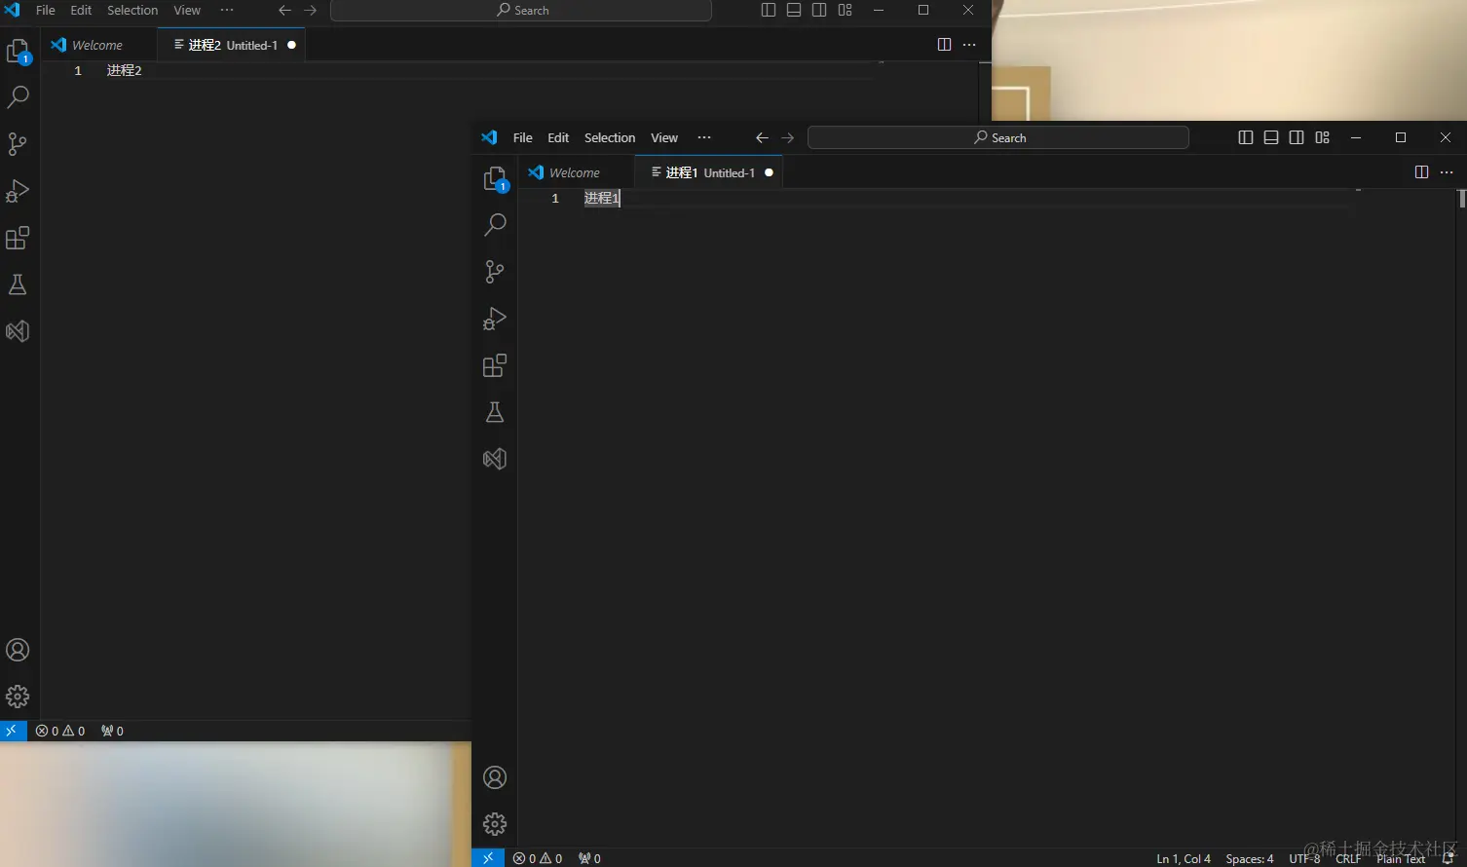The image size is (1467, 867).
Task: Go back using back window title bar arrow
Action: click(x=284, y=10)
